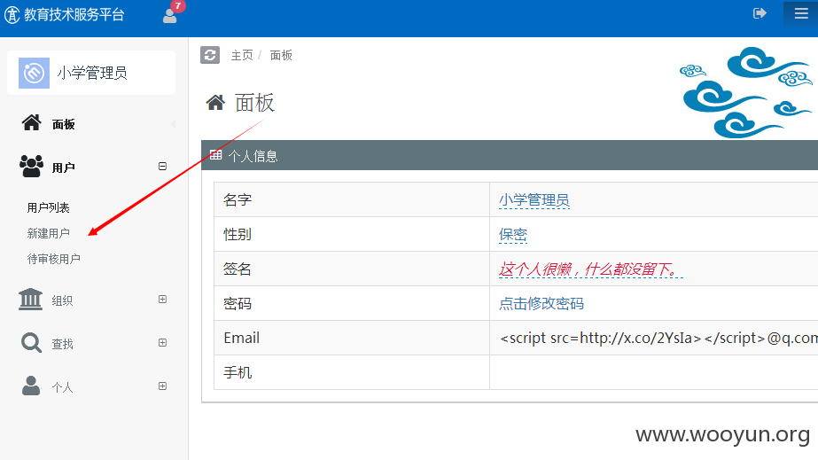Viewport: 818px width, 460px height.
Task: Edit the gender value 保密
Action: (513, 235)
